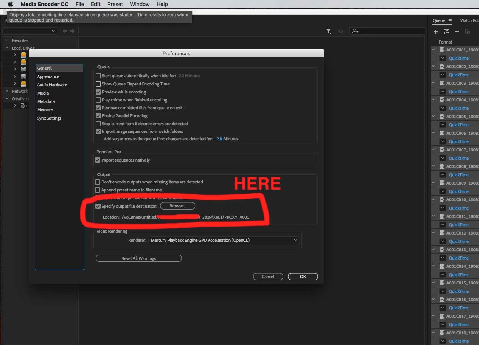Screen dimensions: 479x345
Task: Uncheck Specify output file destination
Action: (x=98, y=206)
